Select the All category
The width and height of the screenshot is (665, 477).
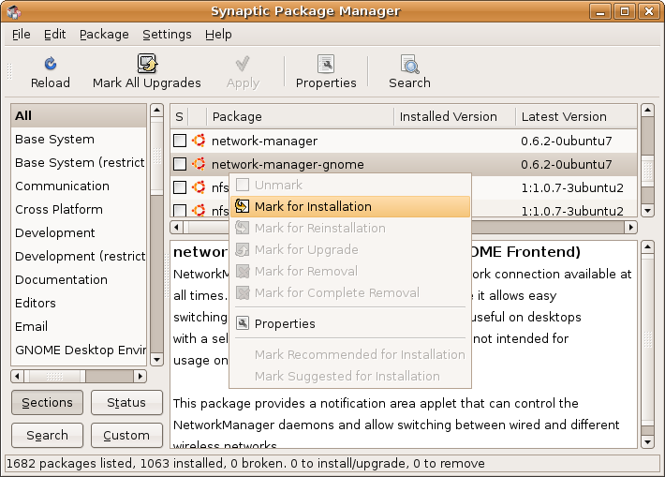[x=79, y=116]
